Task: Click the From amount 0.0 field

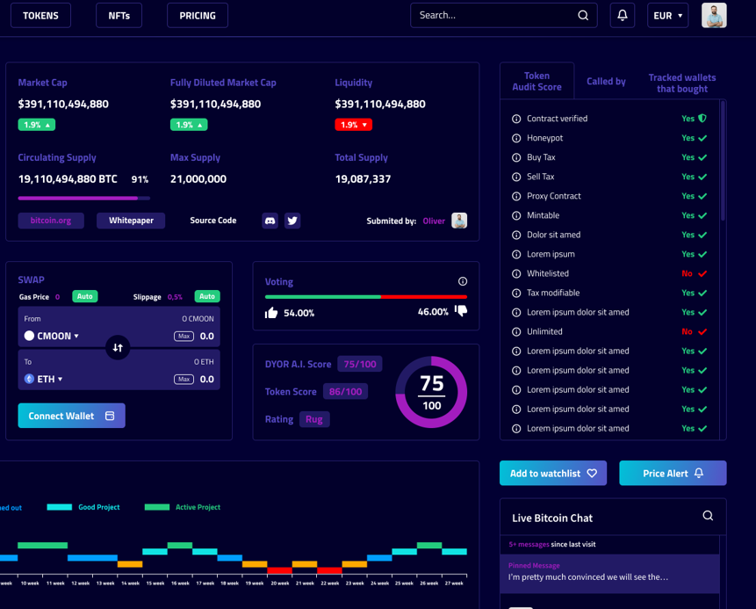Action: (x=207, y=336)
